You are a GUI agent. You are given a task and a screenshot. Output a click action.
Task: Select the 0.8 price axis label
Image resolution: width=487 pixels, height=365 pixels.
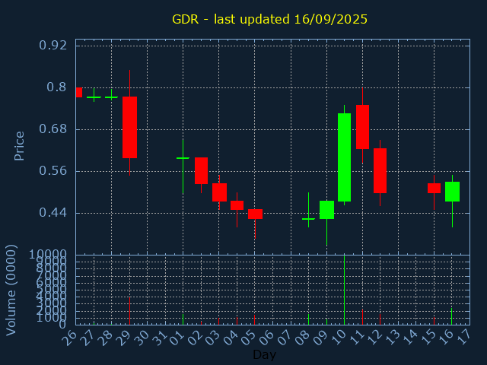(56, 87)
